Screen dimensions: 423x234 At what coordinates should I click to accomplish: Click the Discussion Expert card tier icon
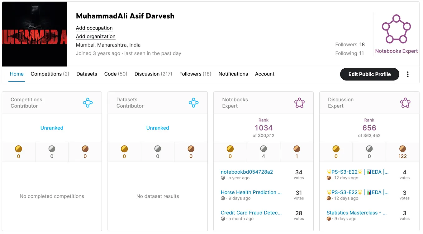pyautogui.click(x=405, y=103)
